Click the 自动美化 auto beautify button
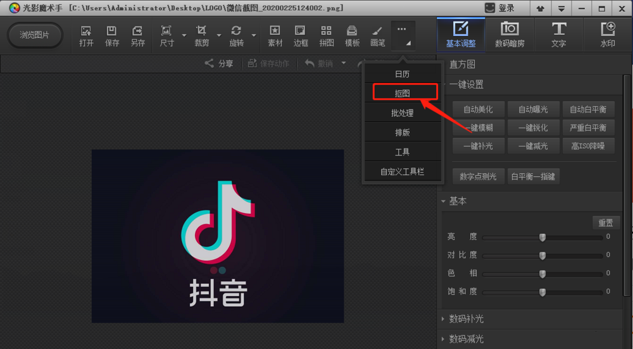 click(x=478, y=109)
